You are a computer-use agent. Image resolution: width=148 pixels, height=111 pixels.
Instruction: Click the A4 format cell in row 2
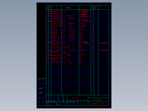tap(50, 13)
